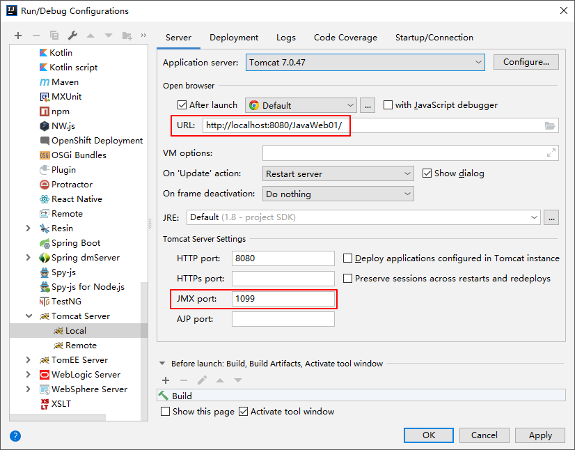
Task: Click the folder icon in URL field
Action: coord(550,125)
